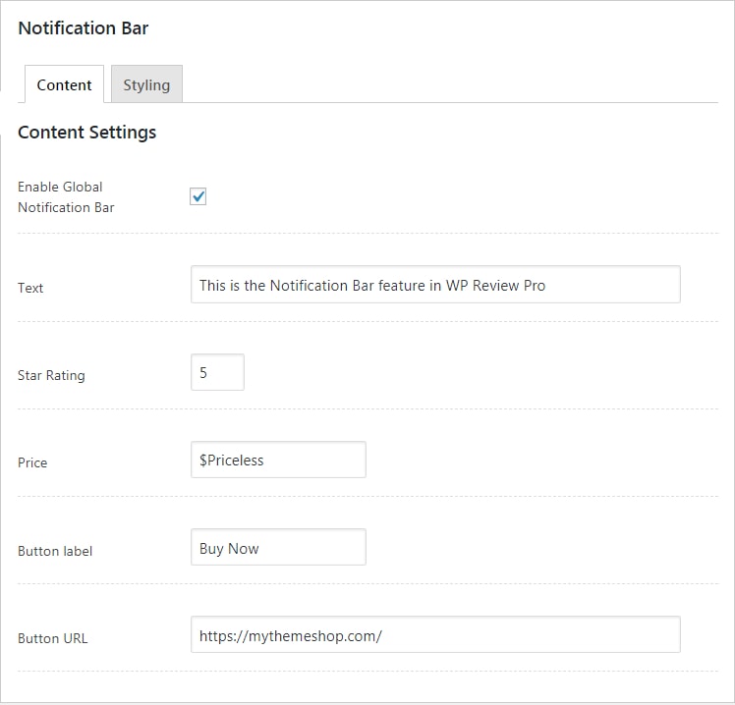Select the Content tab
The width and height of the screenshot is (735, 705).
(64, 84)
